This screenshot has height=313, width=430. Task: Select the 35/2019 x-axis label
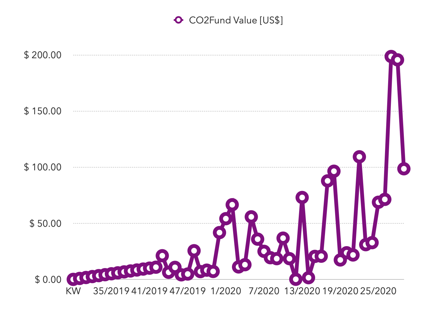tap(111, 291)
